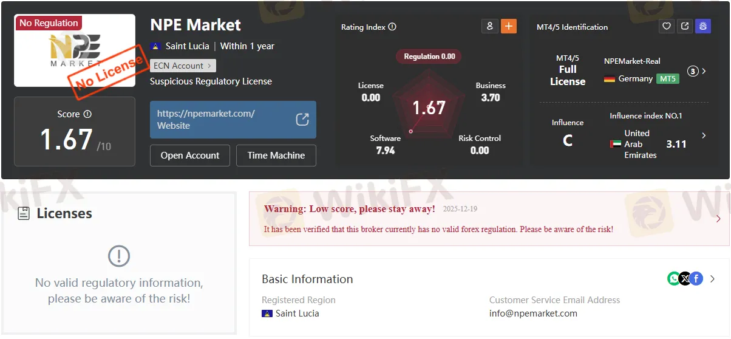Click the Germany flag icon
This screenshot has height=339, width=731.
tap(609, 79)
